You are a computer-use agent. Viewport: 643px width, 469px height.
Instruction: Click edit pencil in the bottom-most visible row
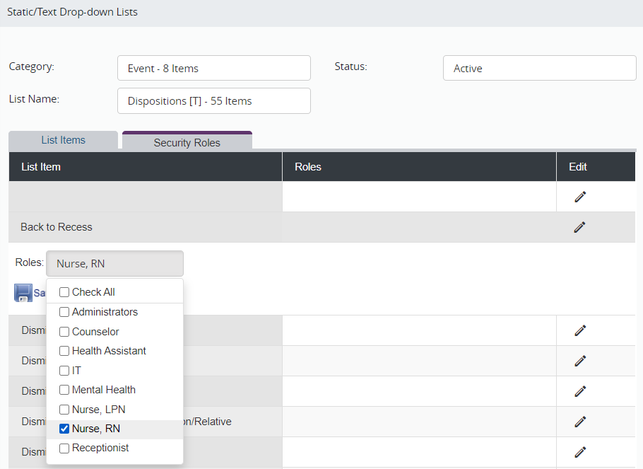click(x=580, y=452)
